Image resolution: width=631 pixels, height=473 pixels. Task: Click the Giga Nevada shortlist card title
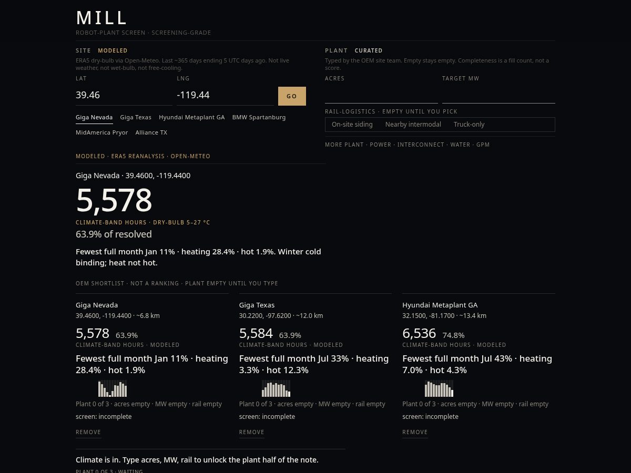[97, 305]
